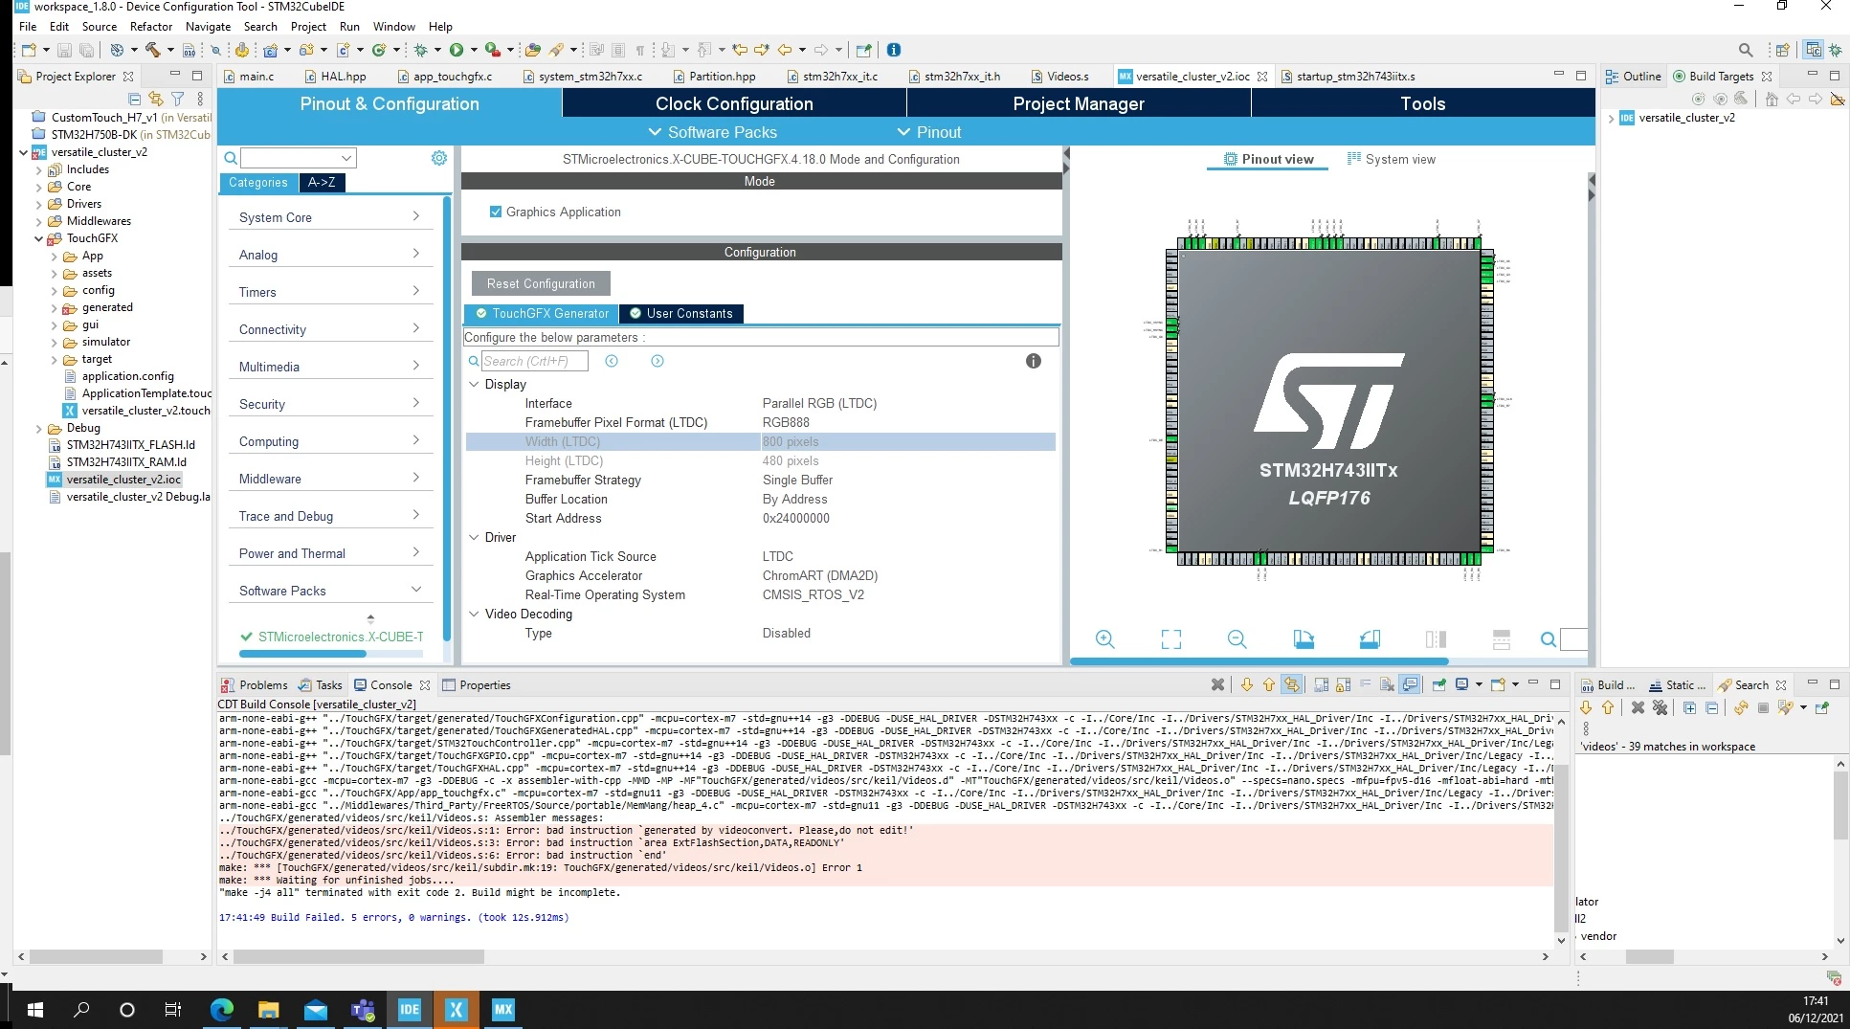Open the Tools tab
Screen dimensions: 1850x1029
tap(1422, 103)
